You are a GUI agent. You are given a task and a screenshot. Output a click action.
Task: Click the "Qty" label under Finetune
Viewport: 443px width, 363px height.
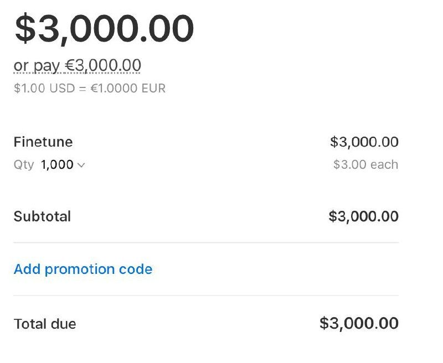pos(24,164)
